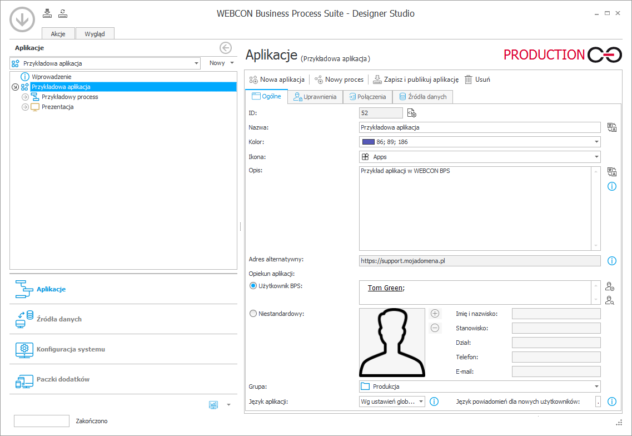632x436 pixels.
Task: Click the refresh-and-save icon in the title bar
Action: click(62, 13)
